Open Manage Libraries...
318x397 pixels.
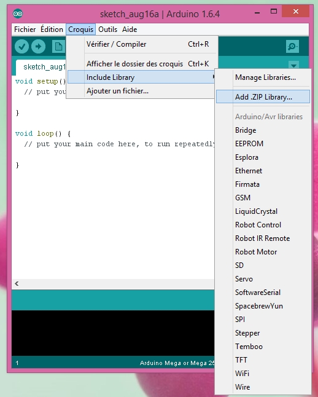263,77
